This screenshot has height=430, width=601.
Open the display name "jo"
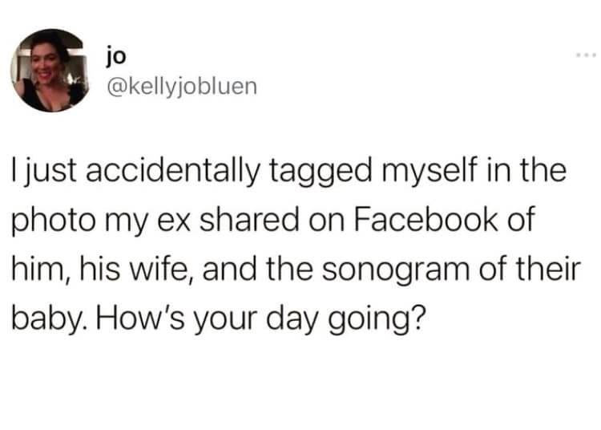(x=113, y=58)
